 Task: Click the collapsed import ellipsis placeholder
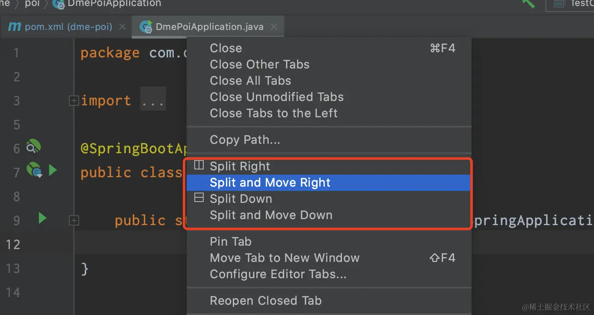coord(153,101)
